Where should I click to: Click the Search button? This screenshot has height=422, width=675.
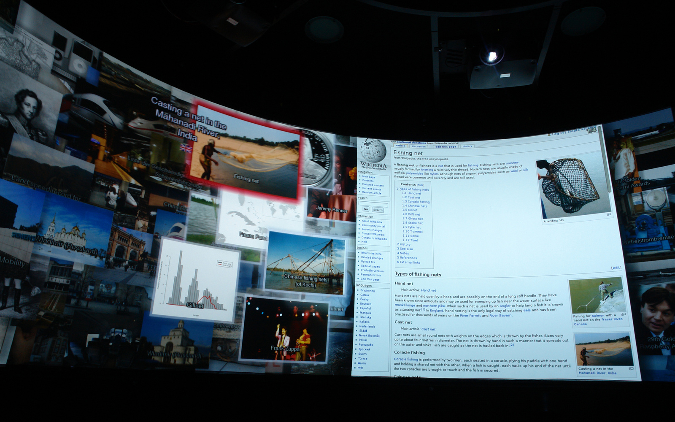coord(378,210)
